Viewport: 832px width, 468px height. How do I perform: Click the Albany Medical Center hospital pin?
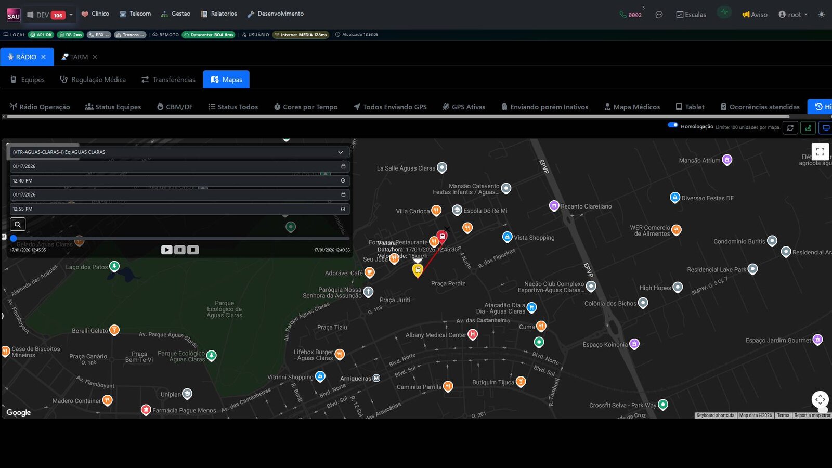(x=473, y=334)
